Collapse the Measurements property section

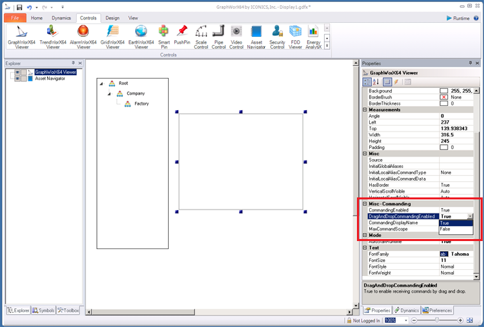tap(365, 110)
